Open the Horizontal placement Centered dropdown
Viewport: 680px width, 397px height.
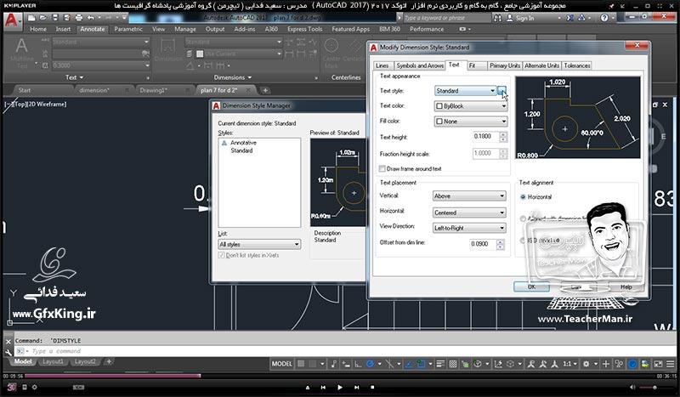469,213
